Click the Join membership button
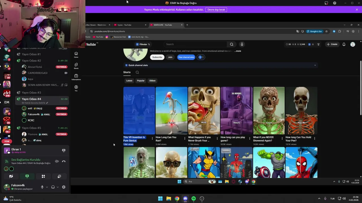The height and width of the screenshot is (203, 362). pos(170,57)
